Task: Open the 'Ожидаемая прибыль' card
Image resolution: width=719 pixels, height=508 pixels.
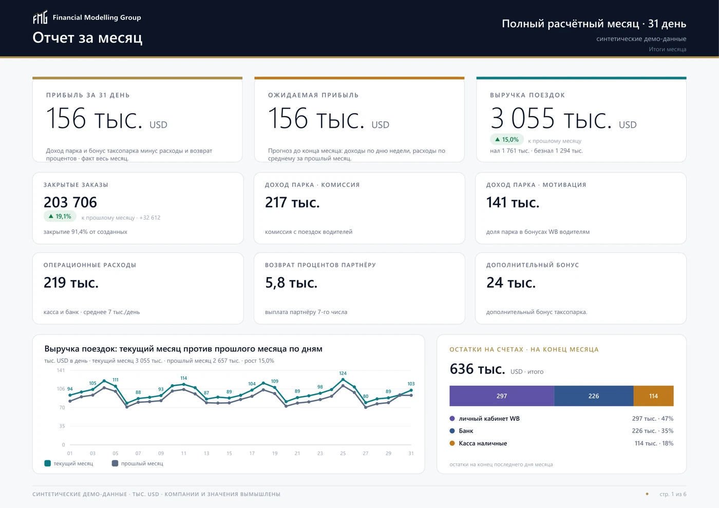Action: (359, 120)
